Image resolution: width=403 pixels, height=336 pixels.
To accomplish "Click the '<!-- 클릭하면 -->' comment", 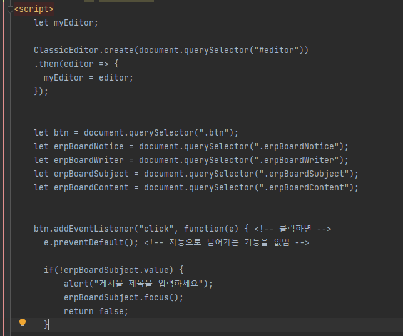I will click(293, 229).
